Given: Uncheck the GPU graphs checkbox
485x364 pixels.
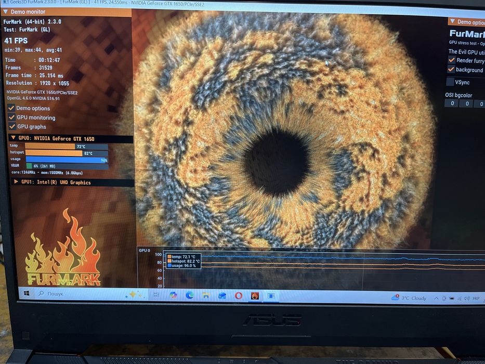Looking at the screenshot, I should pyautogui.click(x=12, y=126).
